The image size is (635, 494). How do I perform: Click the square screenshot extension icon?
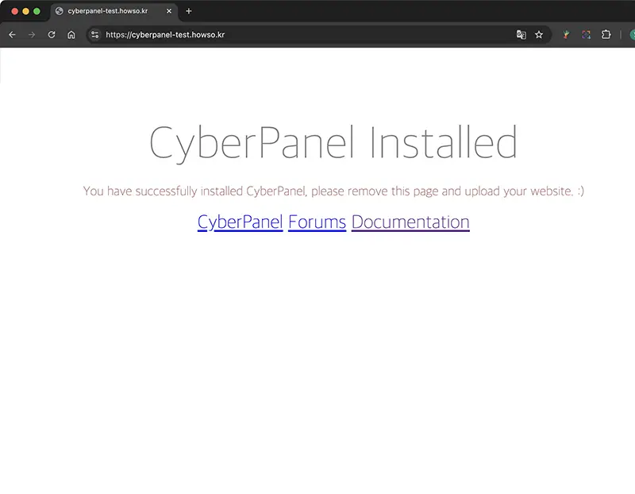(586, 35)
